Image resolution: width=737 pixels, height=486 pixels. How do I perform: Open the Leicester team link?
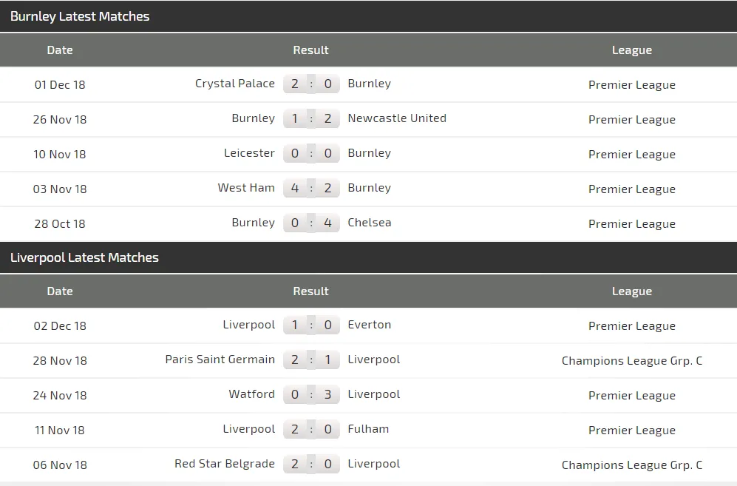click(x=249, y=153)
